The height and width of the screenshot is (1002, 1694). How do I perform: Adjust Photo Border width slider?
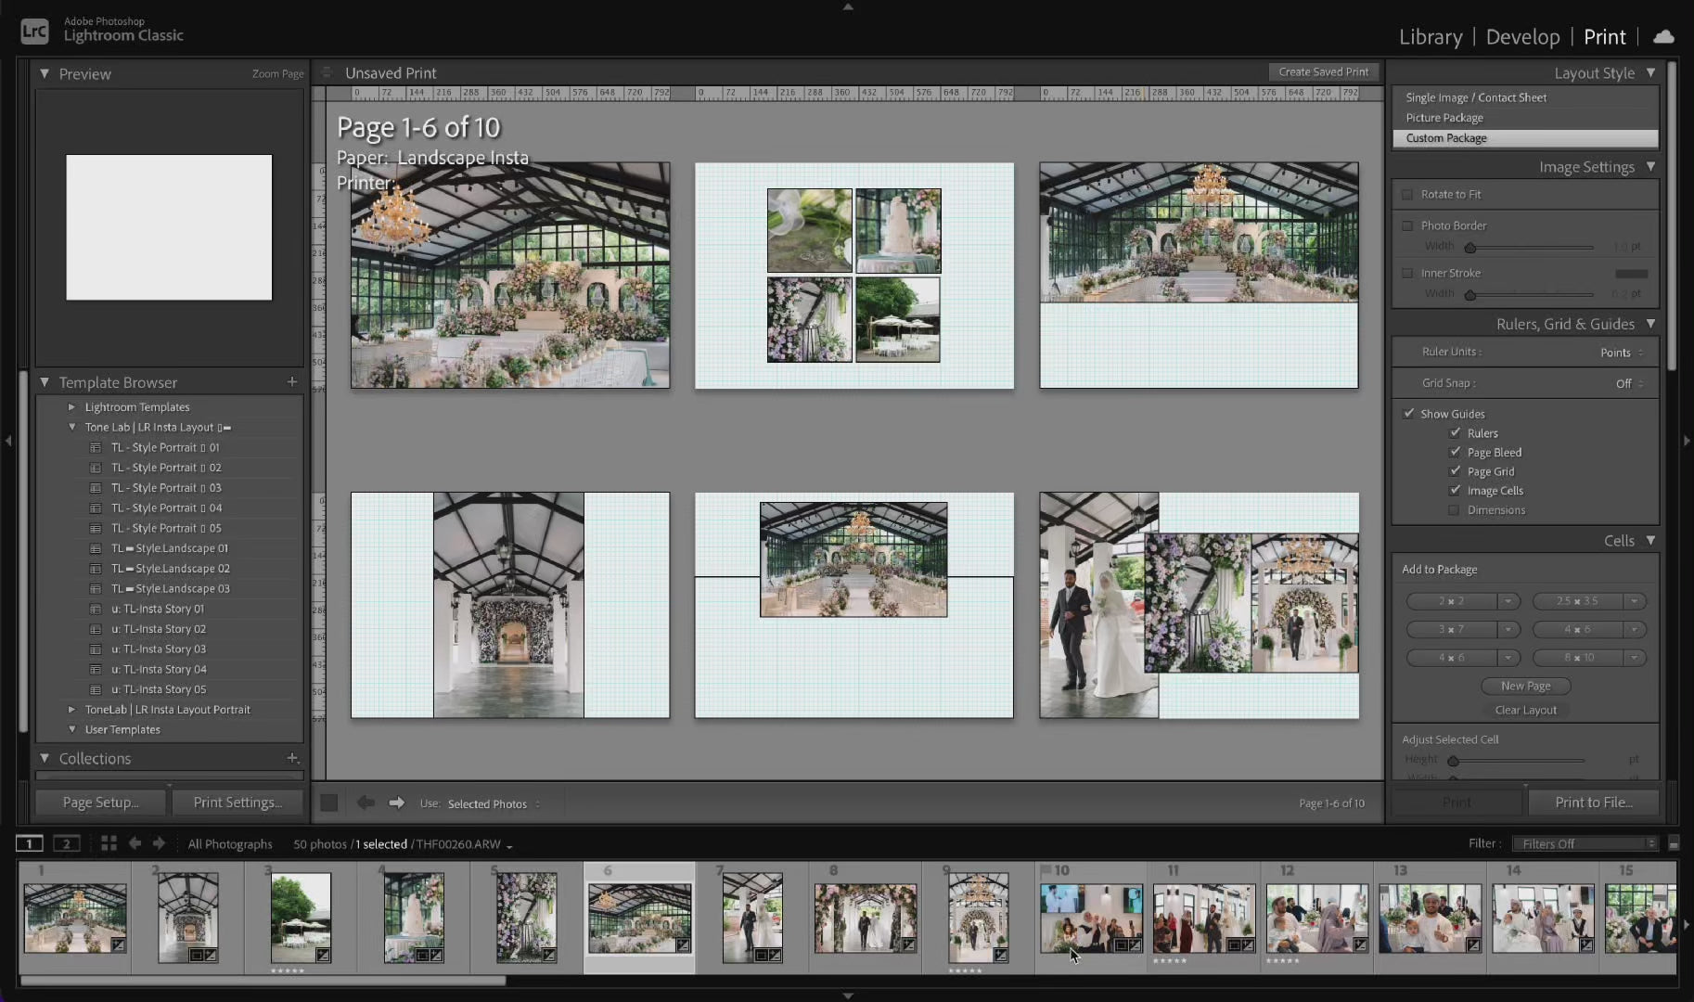tap(1470, 248)
